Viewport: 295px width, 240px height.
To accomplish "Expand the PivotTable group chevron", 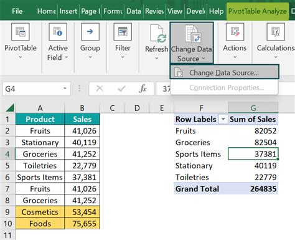I will [x=21, y=57].
